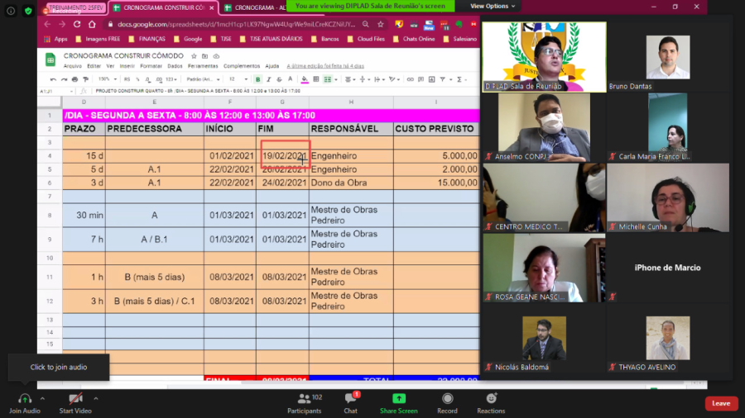Click the green Share Screen icon
This screenshot has height=418, width=745.
[x=398, y=398]
